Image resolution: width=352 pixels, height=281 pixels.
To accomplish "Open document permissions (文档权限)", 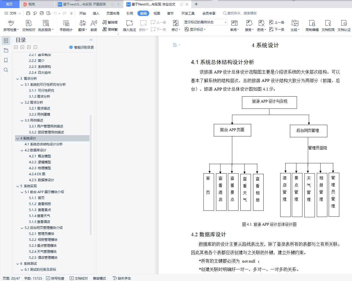I will click(x=328, y=25).
